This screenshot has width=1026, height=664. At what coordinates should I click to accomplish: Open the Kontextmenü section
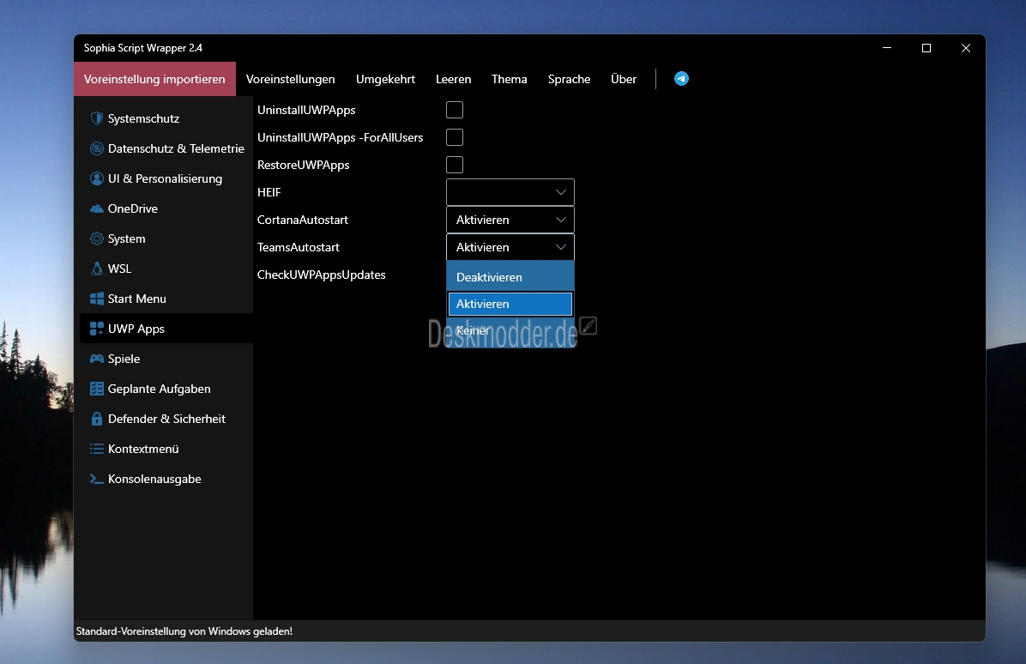click(x=166, y=449)
